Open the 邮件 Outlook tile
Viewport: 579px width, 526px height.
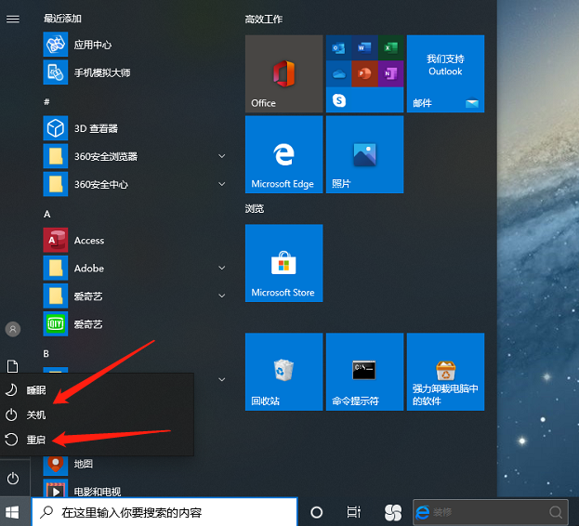446,73
